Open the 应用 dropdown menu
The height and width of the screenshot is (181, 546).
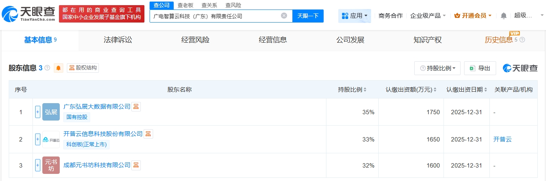tap(355, 16)
